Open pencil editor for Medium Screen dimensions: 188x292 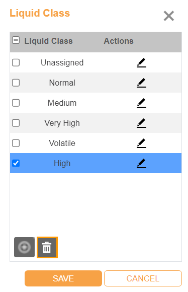tap(141, 103)
